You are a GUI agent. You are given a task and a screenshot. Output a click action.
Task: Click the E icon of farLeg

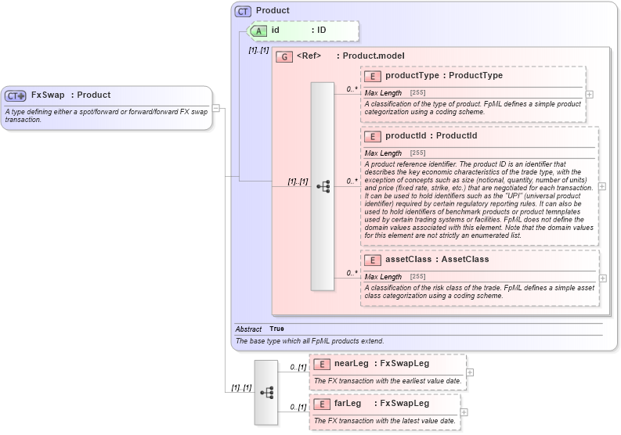(x=322, y=404)
